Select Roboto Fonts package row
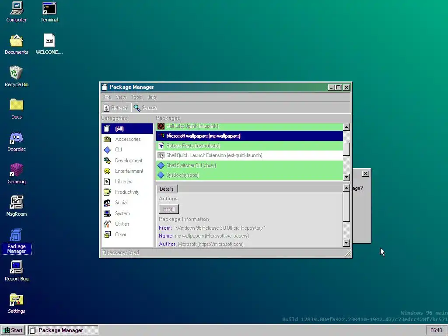 249,146
